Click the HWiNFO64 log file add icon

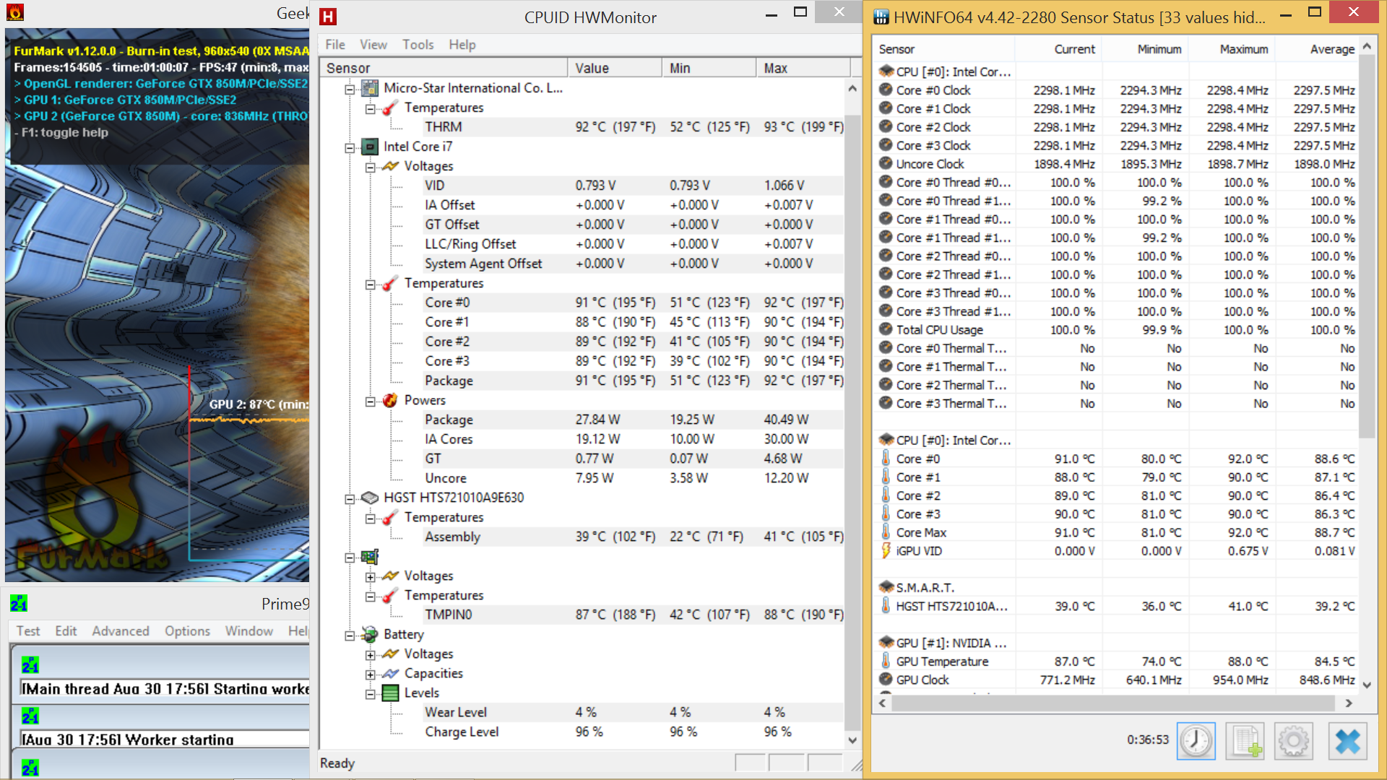click(1245, 741)
